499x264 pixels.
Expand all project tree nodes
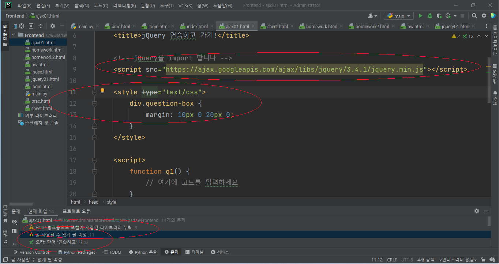pos(31,26)
